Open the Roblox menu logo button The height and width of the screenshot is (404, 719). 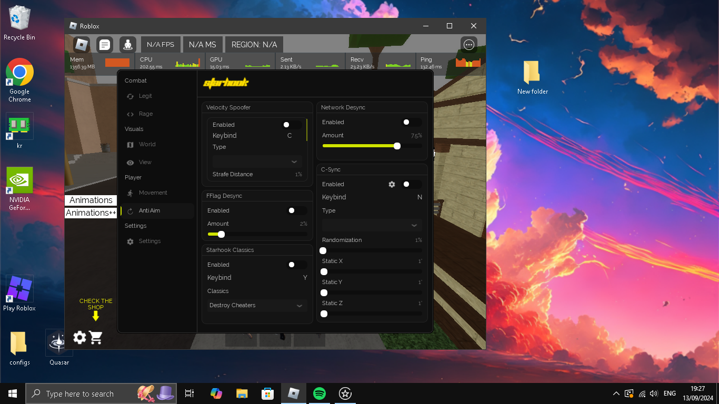click(82, 45)
